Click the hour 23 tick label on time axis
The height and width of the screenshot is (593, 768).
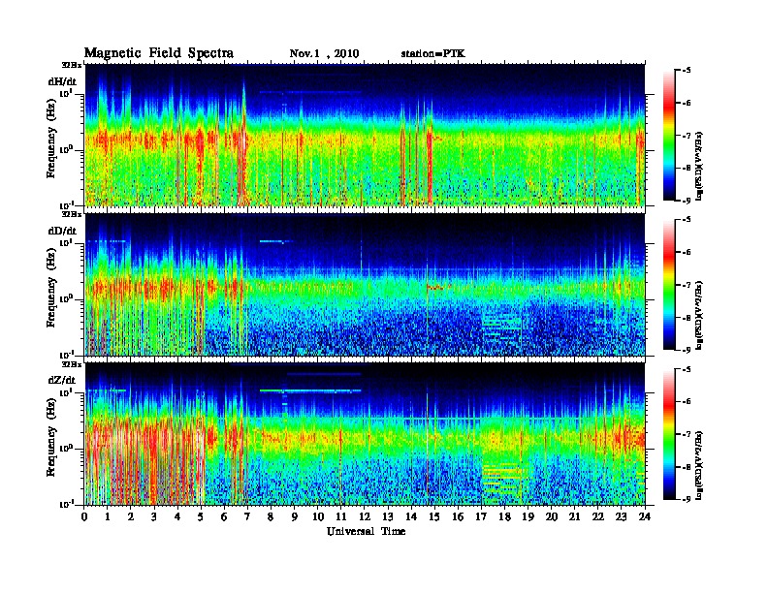(x=622, y=517)
